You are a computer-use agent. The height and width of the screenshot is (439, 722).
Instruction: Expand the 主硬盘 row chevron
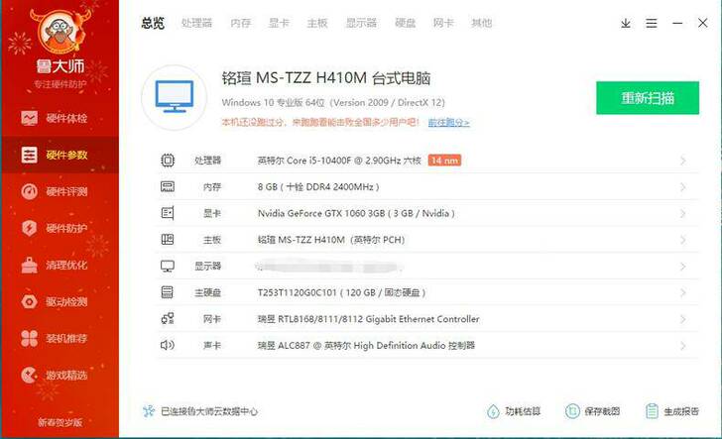coord(683,292)
